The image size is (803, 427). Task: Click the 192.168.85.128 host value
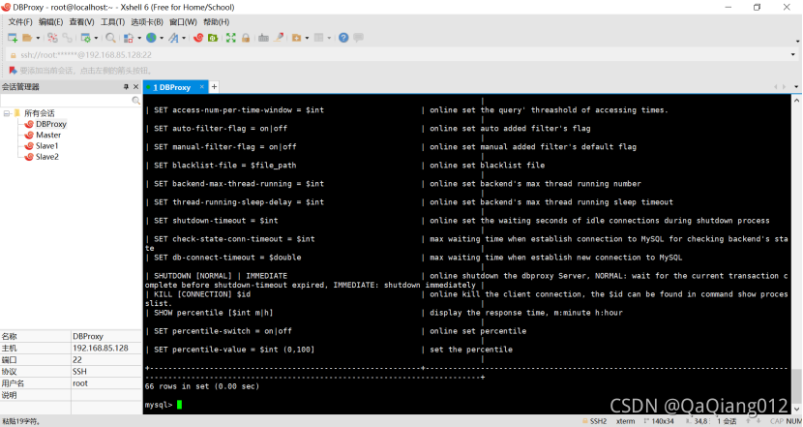tap(101, 348)
